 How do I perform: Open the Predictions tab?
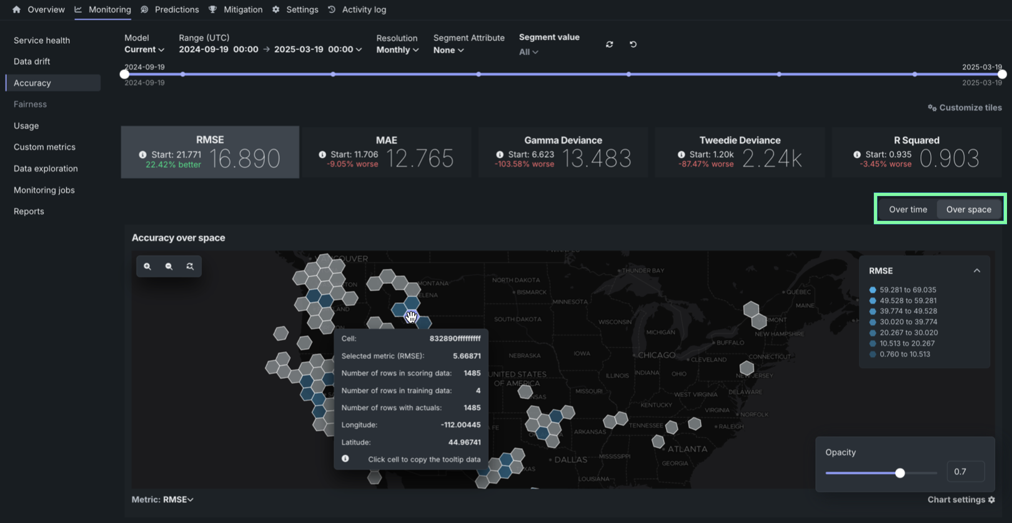(x=176, y=9)
